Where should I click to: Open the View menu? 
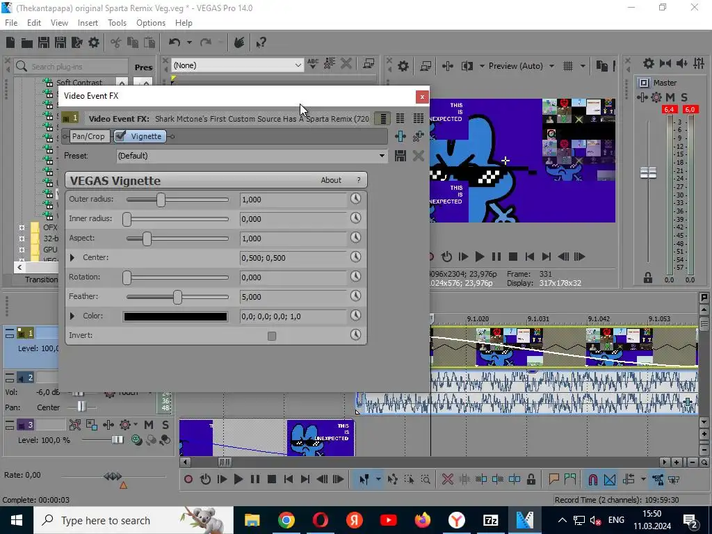pyautogui.click(x=60, y=23)
